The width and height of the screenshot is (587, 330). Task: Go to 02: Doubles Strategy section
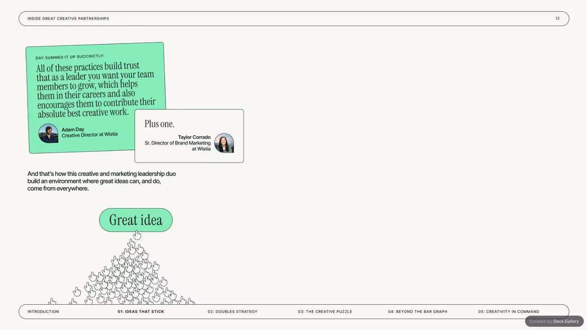point(233,312)
